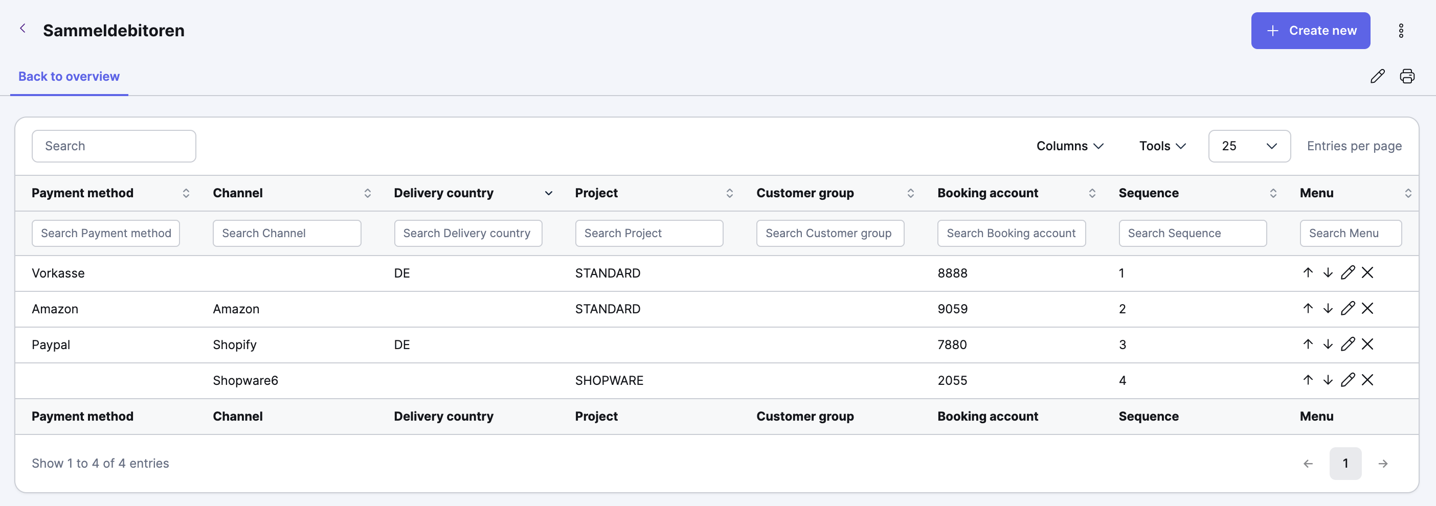The image size is (1436, 506).
Task: Open the Columns dropdown
Action: point(1070,146)
